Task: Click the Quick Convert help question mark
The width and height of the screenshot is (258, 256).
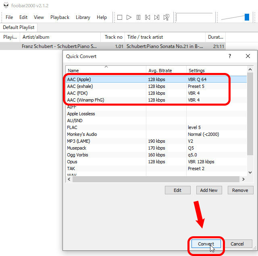Action: click(x=230, y=56)
